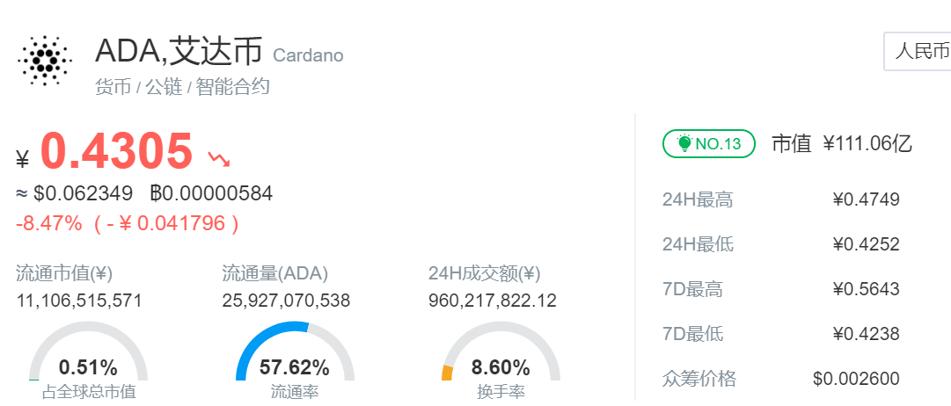This screenshot has width=951, height=406.
Task: Select the ¥0.4305 price figure
Action: (105, 151)
